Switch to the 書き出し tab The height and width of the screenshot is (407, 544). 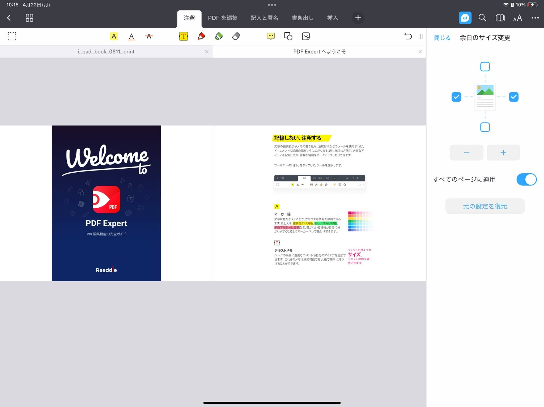303,18
